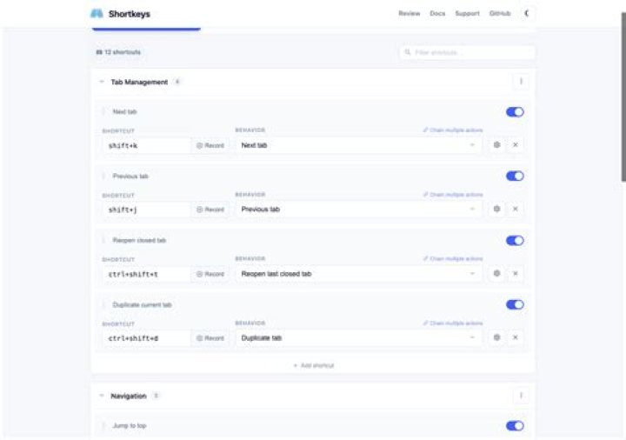Viewport: 626px width, 440px height.
Task: Open Behavior dropdown showing Reopen last closed tab
Action: tap(358, 274)
